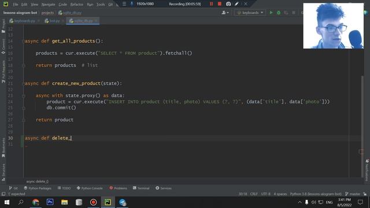Take a screenshot with the camera icon
This screenshot has height=208, width=370.
point(228,4)
